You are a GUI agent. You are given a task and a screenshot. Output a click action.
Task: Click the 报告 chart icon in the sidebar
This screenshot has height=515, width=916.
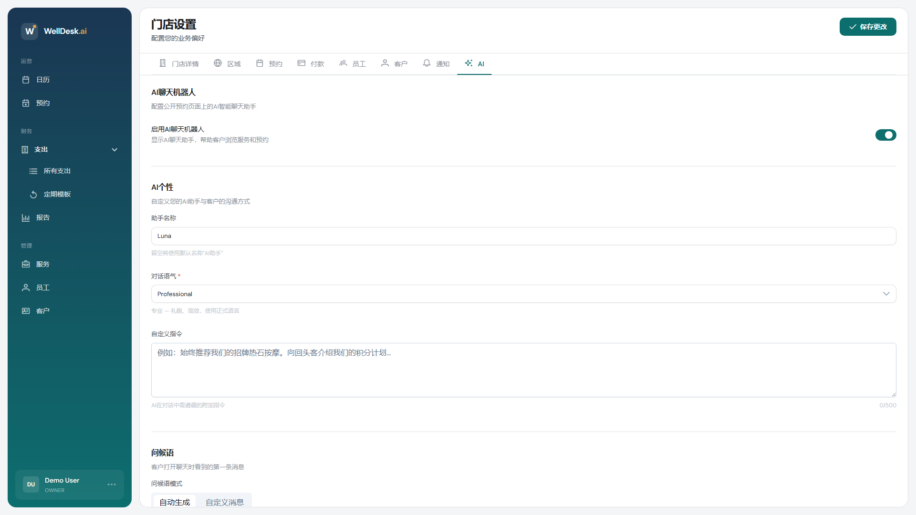[26, 217]
